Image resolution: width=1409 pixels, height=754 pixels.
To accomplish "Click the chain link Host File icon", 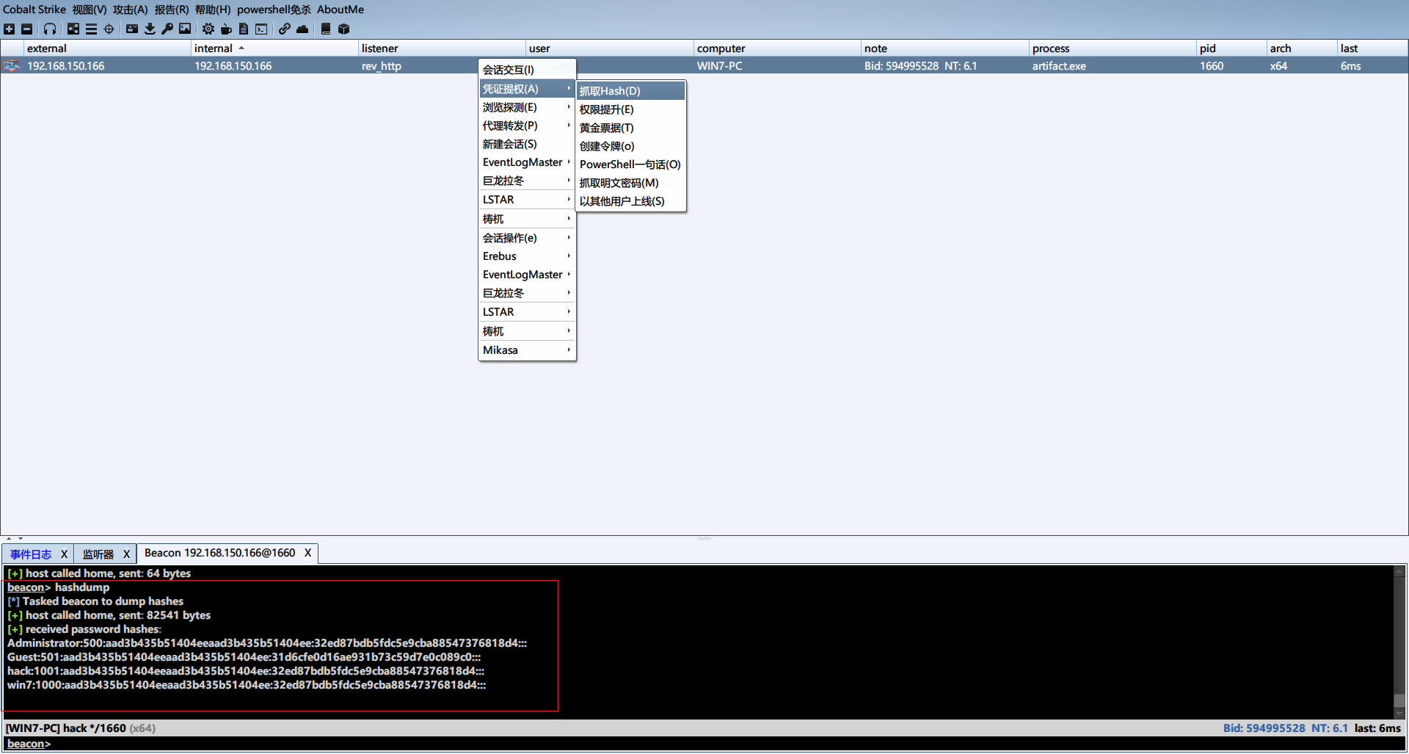I will tap(284, 29).
